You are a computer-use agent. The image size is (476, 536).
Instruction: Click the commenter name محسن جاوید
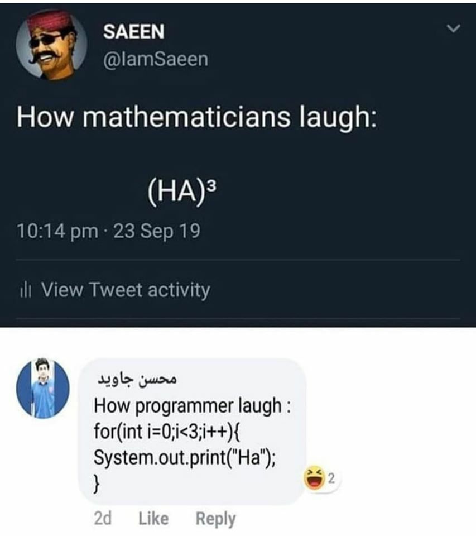[137, 380]
